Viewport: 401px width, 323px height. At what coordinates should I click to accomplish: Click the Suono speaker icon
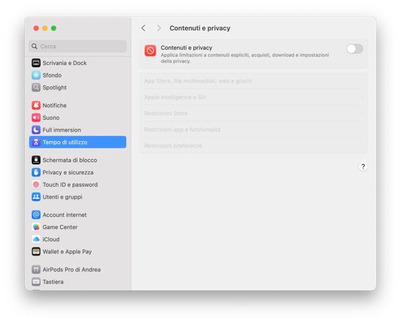[36, 118]
